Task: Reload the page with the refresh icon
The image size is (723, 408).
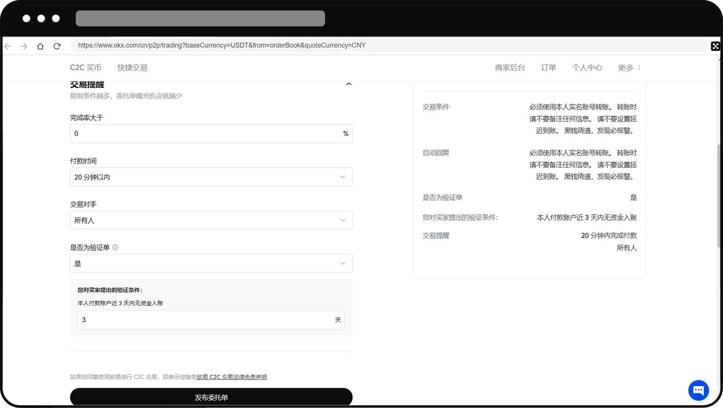Action: [57, 46]
